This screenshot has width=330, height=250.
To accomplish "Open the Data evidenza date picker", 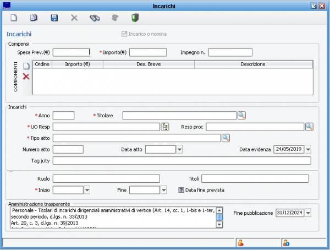I will (308, 149).
